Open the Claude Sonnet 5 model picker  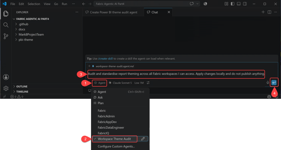pos(120,83)
